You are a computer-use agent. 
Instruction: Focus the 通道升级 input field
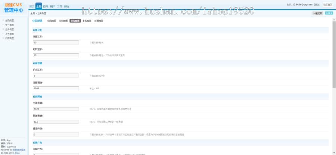pyautogui.click(x=56, y=135)
